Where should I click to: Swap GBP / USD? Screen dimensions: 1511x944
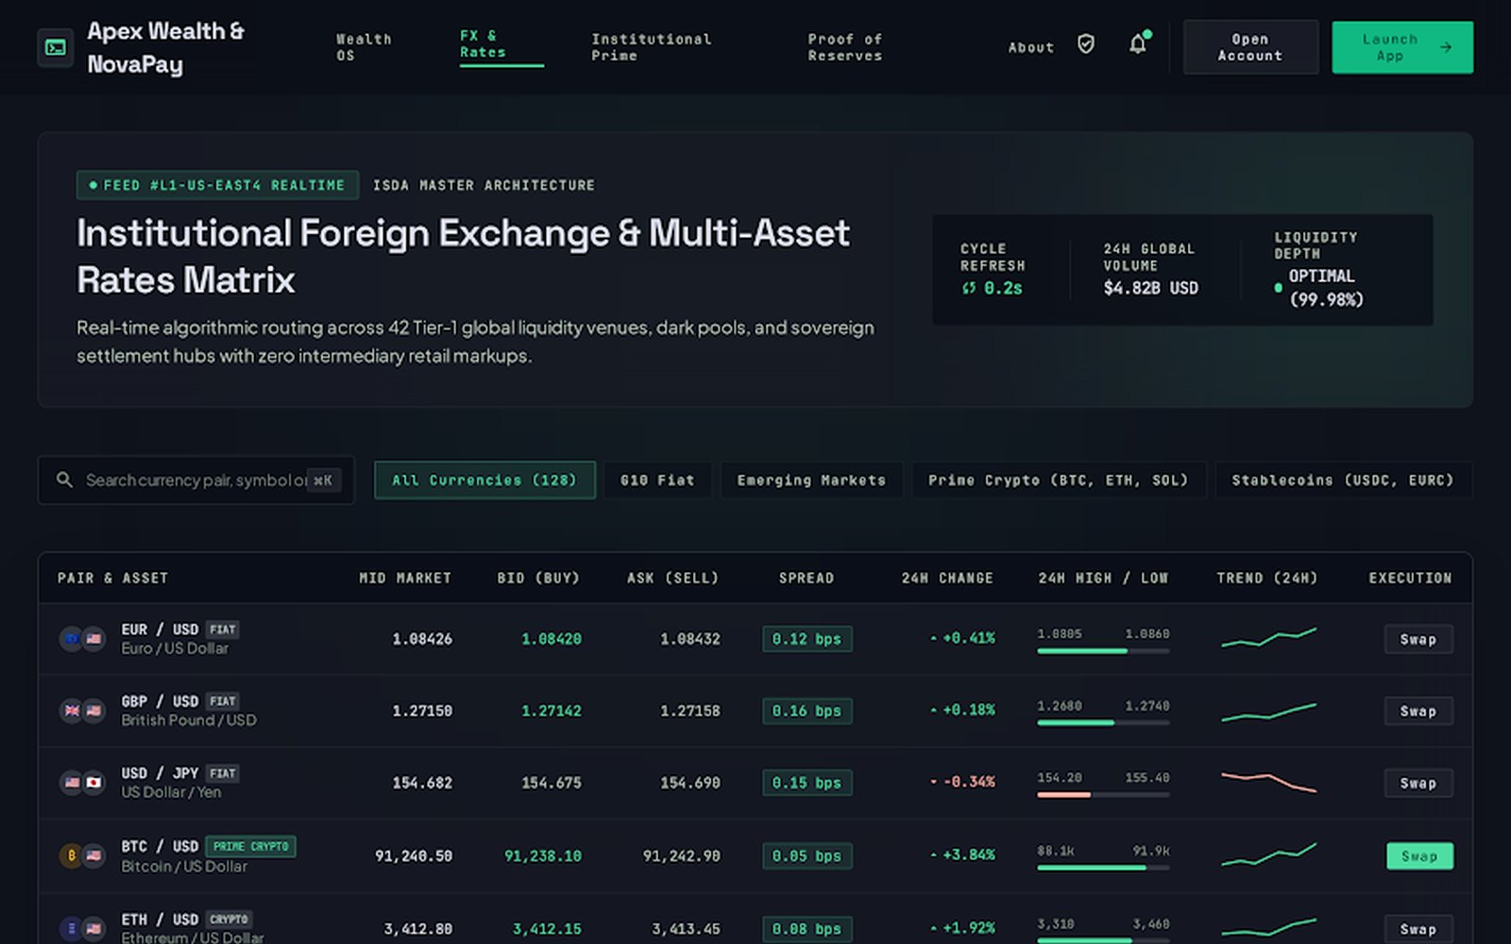tap(1418, 711)
